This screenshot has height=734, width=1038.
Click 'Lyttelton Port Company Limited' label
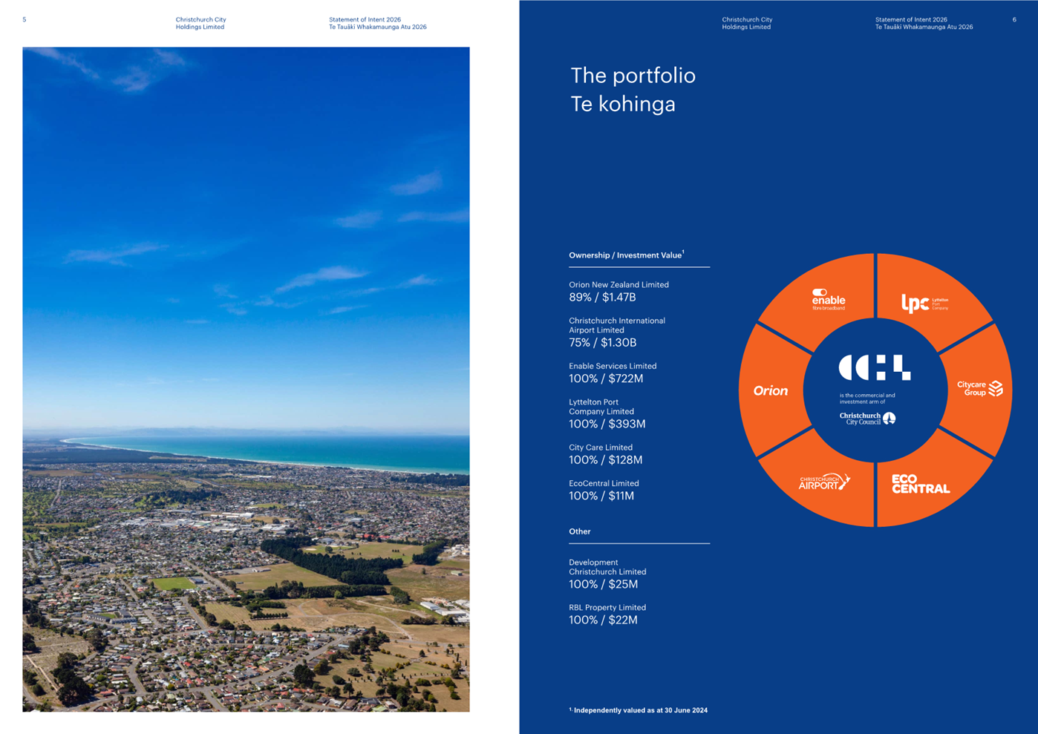click(601, 407)
